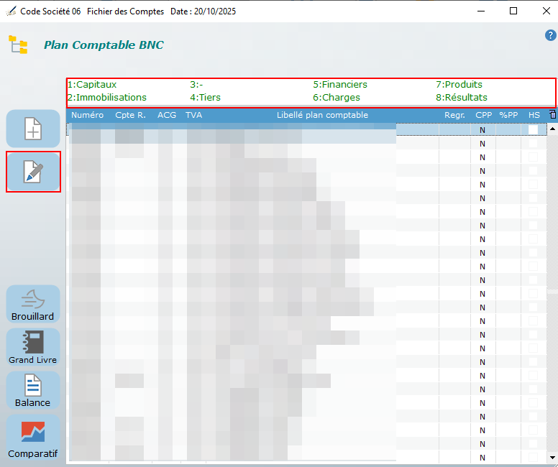Screen dimensions: 558x467
Task: Click the vertical scrollbar track
Action: pos(552,293)
